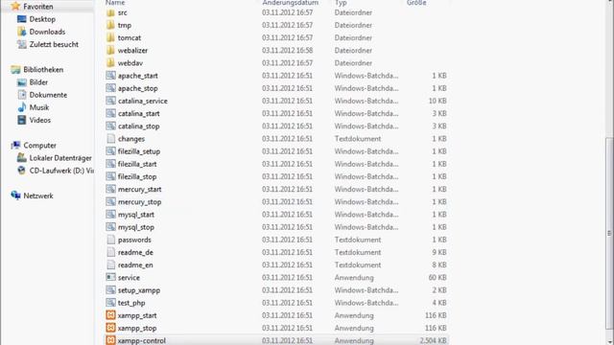Click the file name service
The image size is (614, 345).
click(129, 277)
